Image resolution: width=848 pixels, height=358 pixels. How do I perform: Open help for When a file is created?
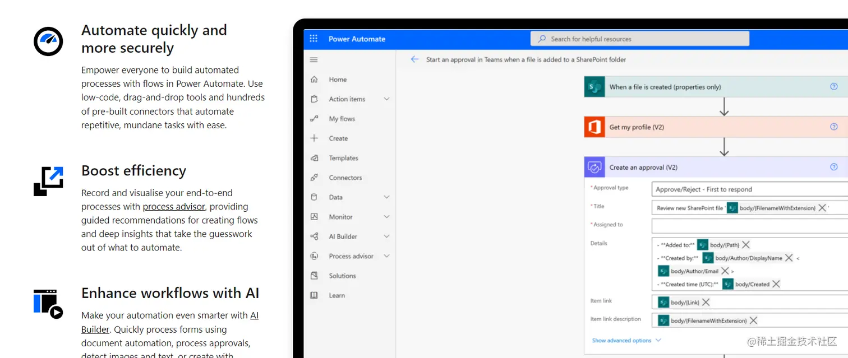coord(833,87)
